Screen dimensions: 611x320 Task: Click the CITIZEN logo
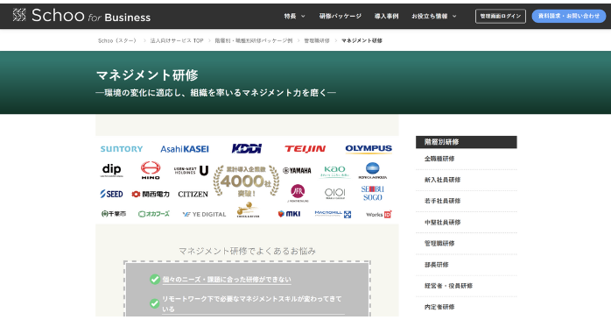[x=193, y=194]
